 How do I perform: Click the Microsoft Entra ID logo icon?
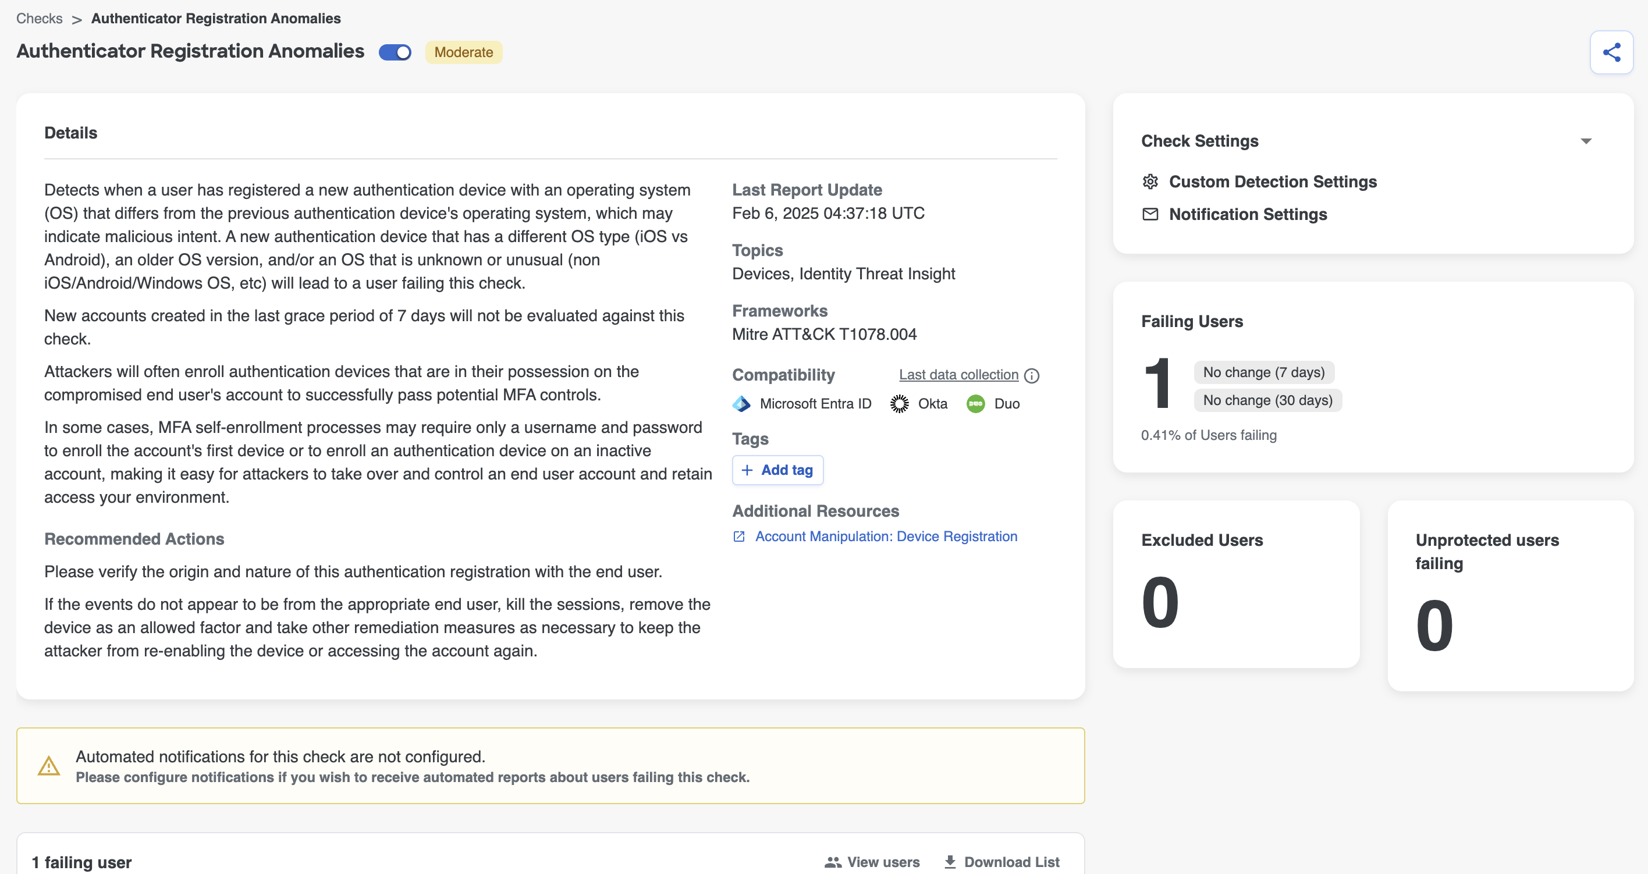pyautogui.click(x=741, y=404)
